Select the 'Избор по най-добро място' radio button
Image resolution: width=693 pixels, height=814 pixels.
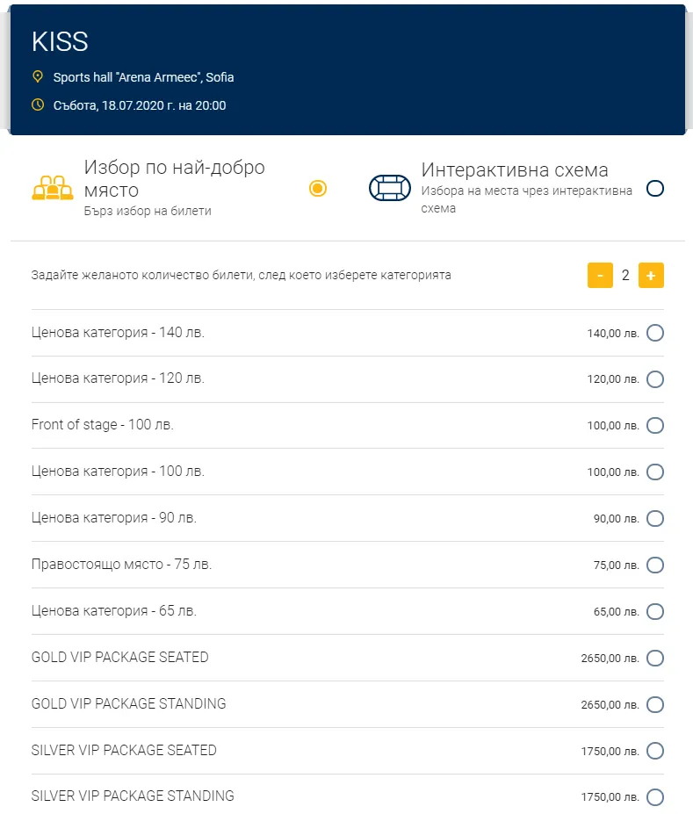point(318,188)
